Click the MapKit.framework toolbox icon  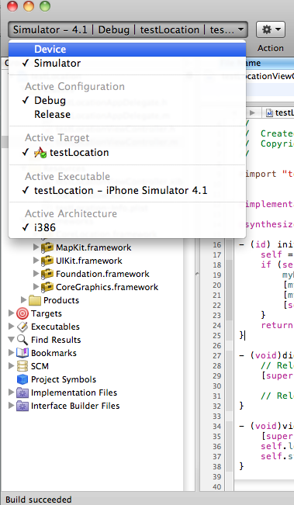tap(47, 247)
